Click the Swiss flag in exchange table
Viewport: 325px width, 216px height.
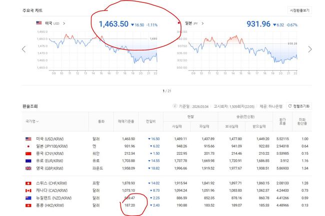(x=27, y=183)
